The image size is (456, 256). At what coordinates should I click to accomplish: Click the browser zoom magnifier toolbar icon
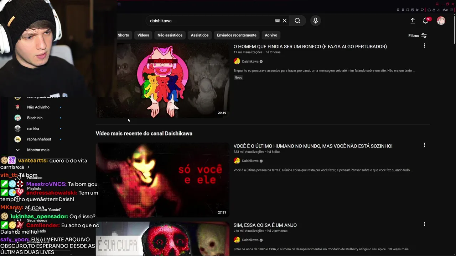tap(398, 10)
